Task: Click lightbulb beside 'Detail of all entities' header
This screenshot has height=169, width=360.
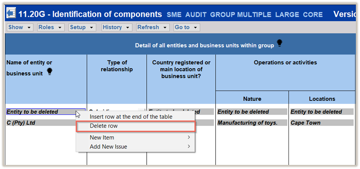Action: [x=279, y=44]
